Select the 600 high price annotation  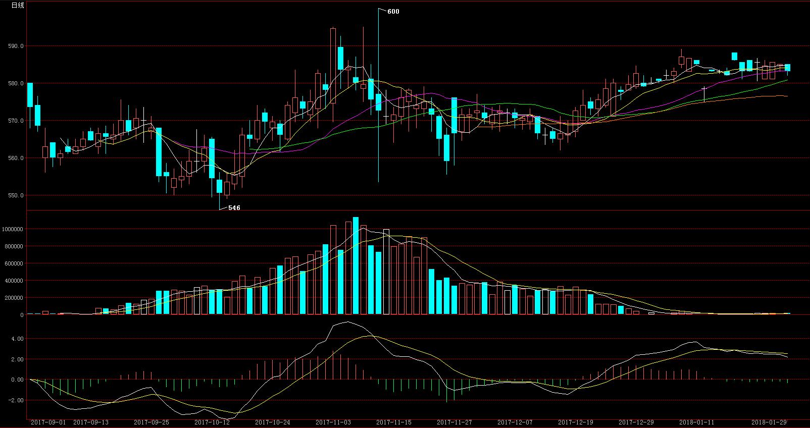pyautogui.click(x=393, y=12)
